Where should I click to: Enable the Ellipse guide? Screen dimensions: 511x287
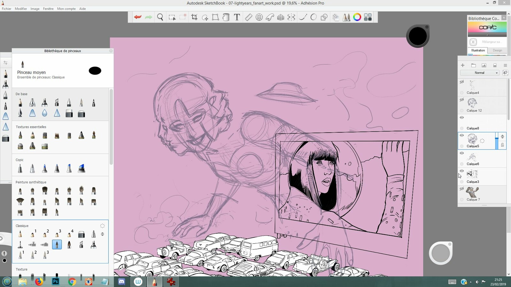pos(259,17)
